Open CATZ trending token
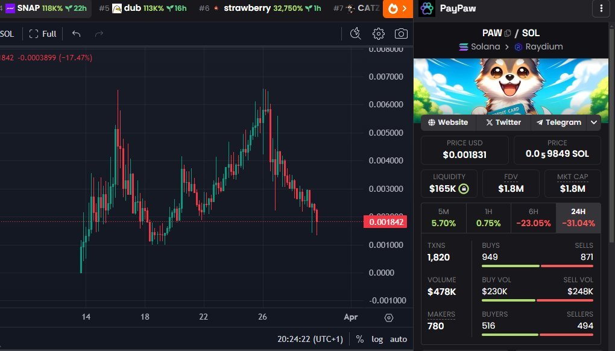 tap(356, 8)
